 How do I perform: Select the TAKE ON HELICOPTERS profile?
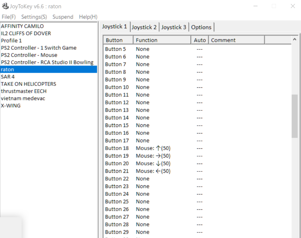pos(49,84)
